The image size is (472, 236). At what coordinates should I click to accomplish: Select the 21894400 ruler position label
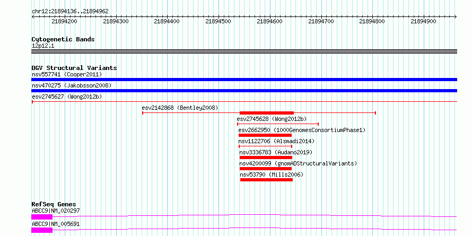tap(167, 21)
